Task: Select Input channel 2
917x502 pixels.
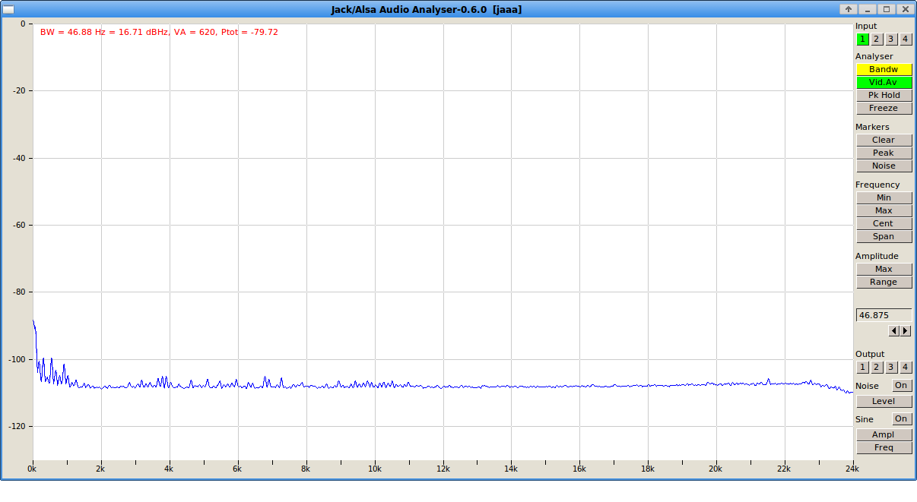Action: [x=877, y=39]
